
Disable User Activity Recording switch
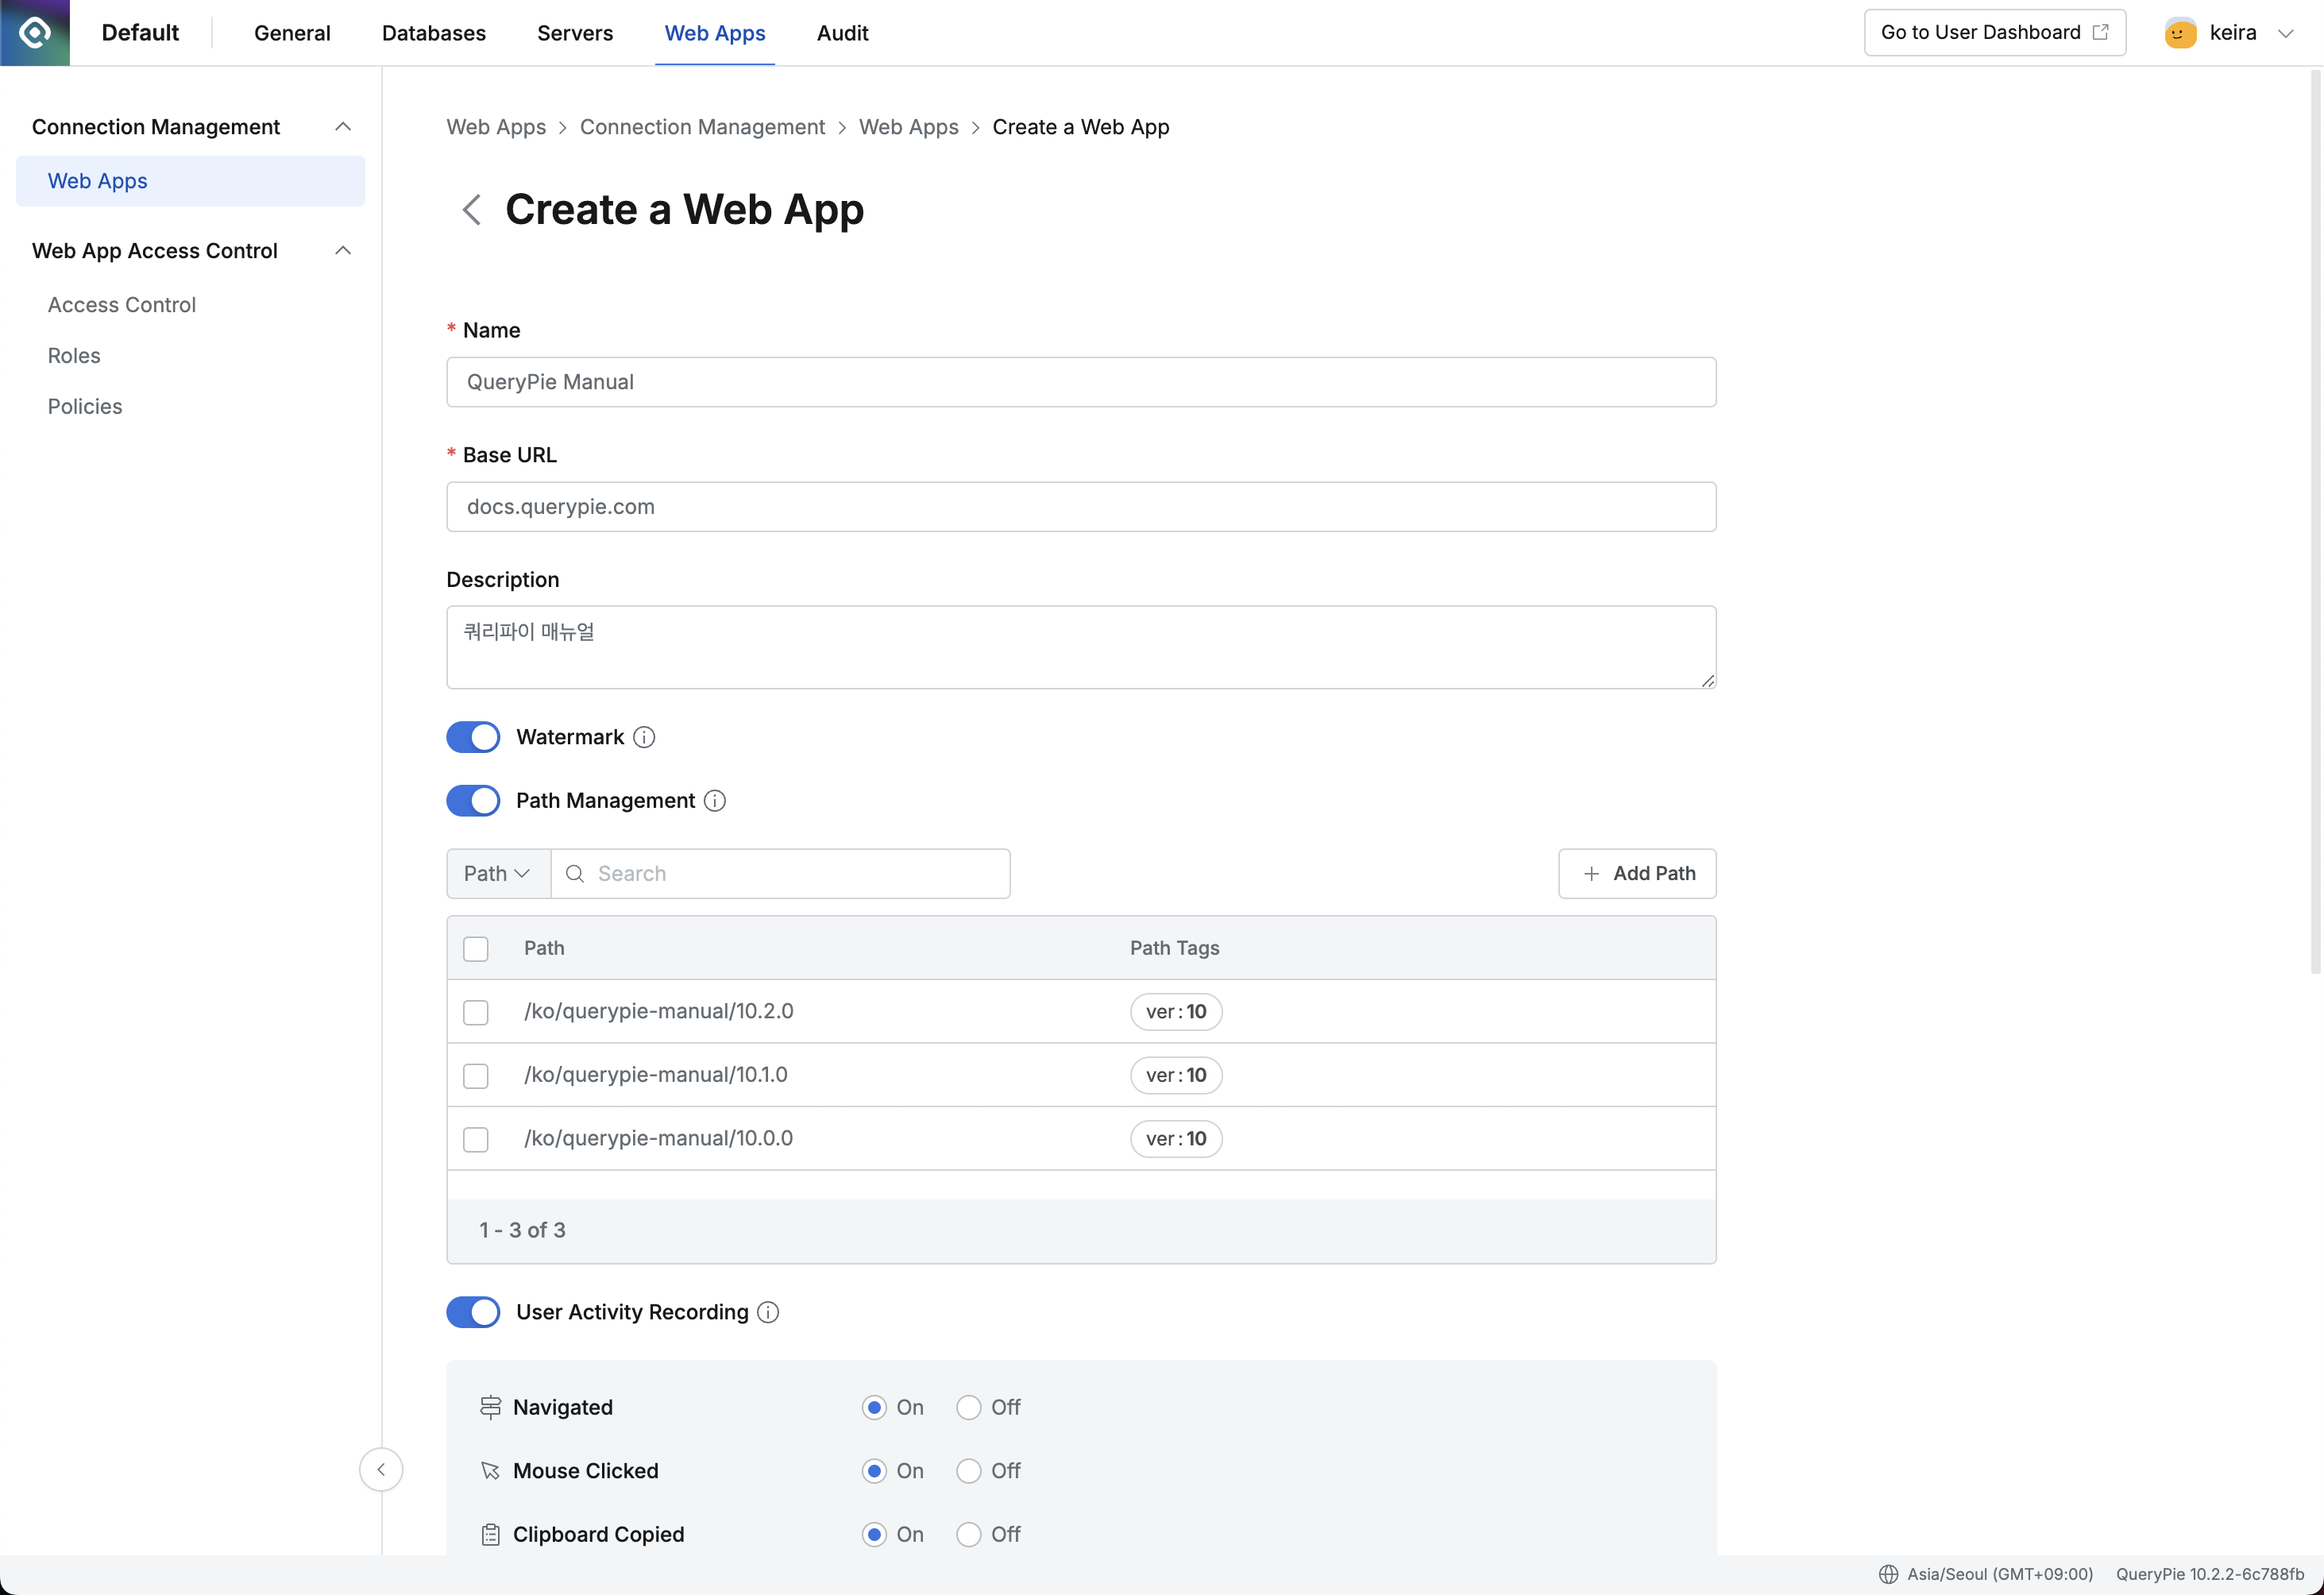pos(473,1312)
